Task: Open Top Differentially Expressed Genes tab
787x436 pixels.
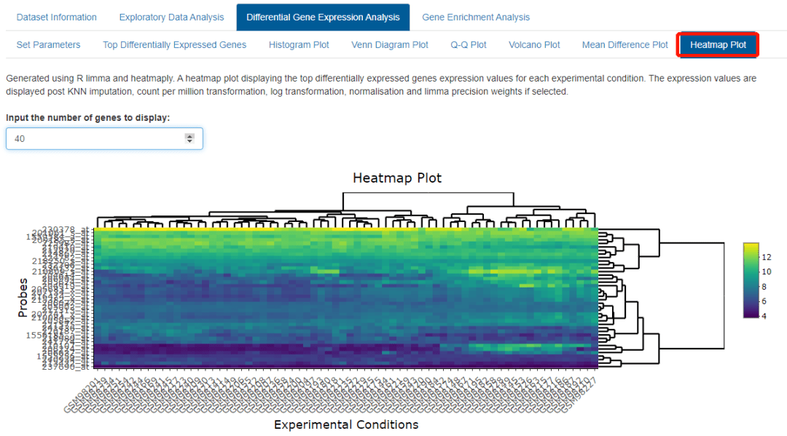Action: (x=174, y=44)
